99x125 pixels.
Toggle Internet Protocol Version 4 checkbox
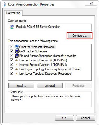(11, 64)
